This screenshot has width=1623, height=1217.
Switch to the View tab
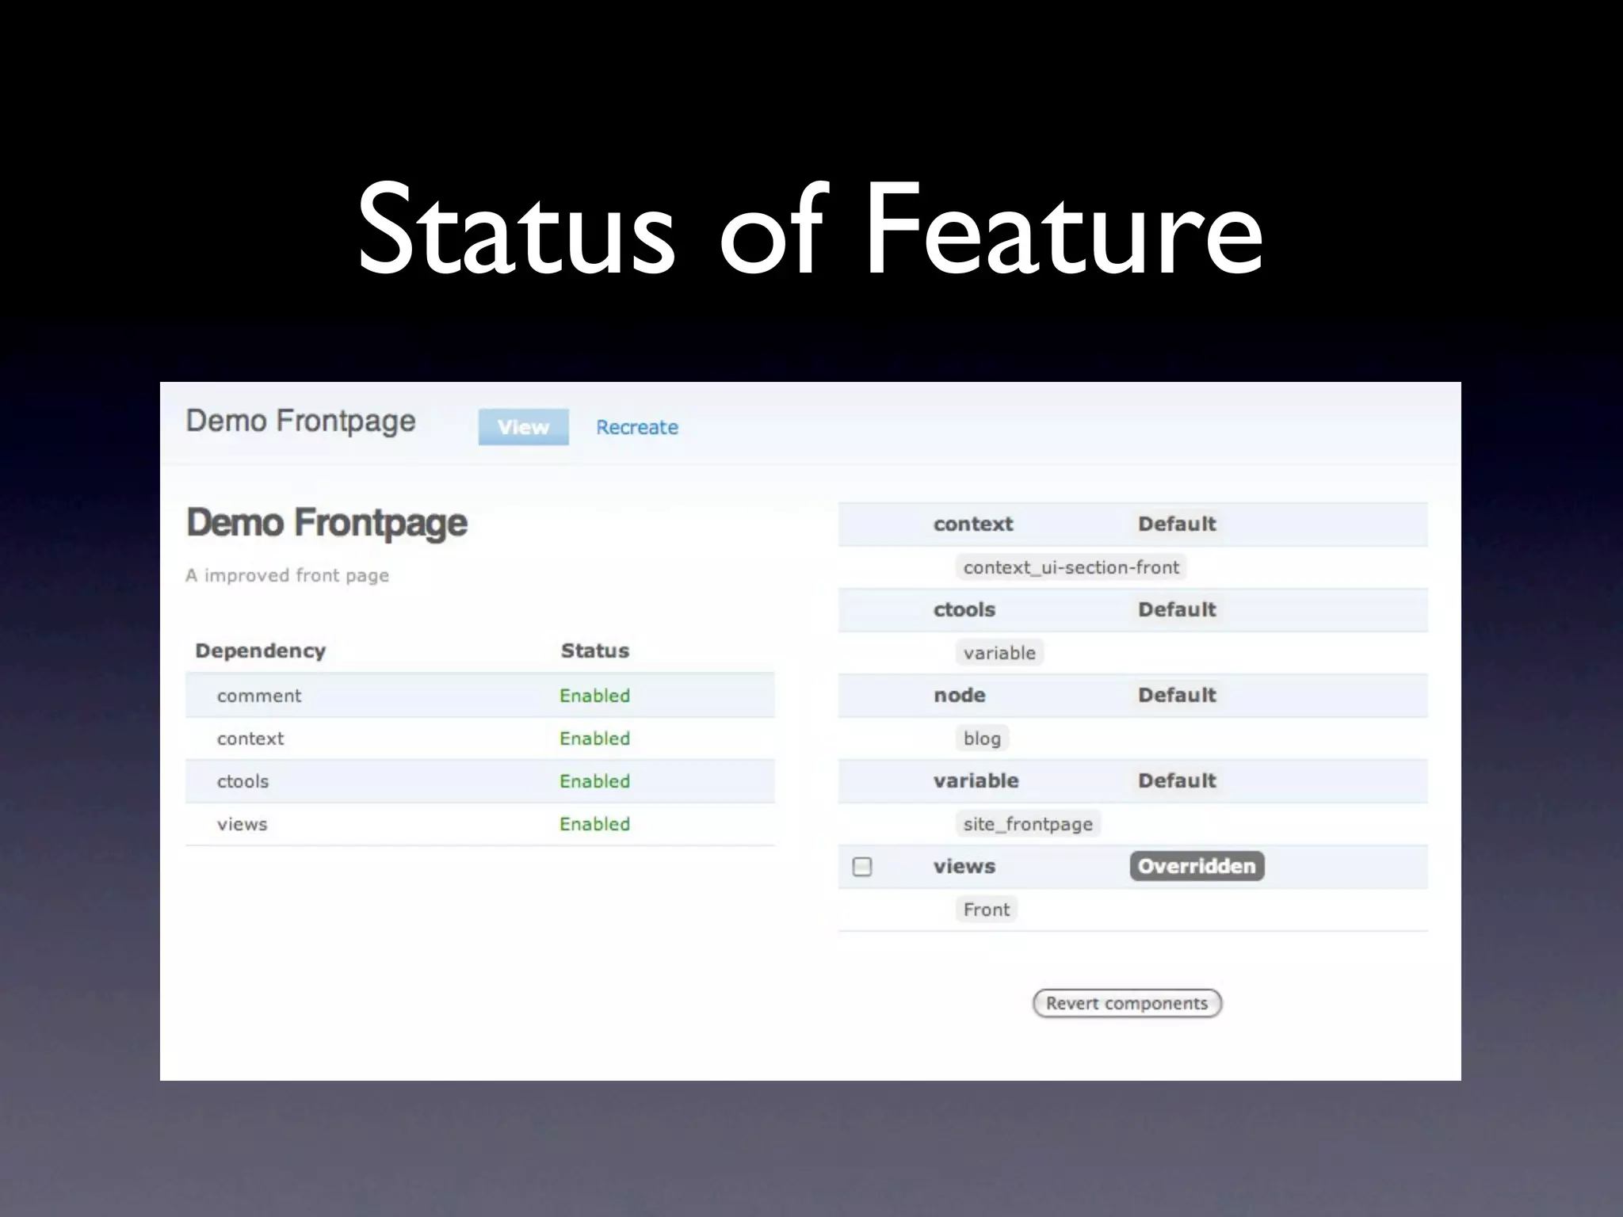point(523,427)
